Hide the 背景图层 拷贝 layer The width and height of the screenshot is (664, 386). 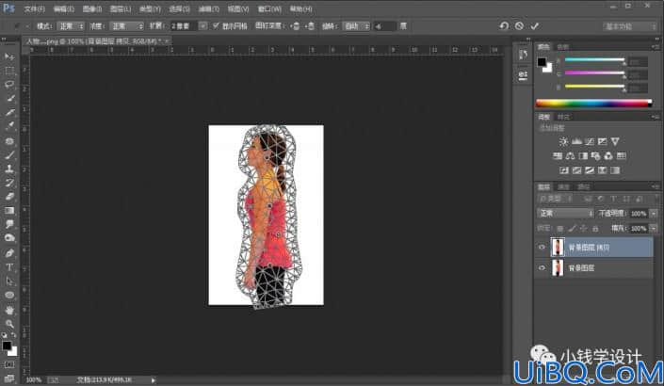(542, 248)
